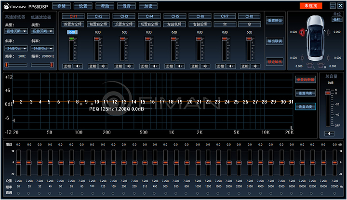The width and height of the screenshot is (347, 200).
Task: Open low-pass filter 斜率 24dB/Oct dropdown
Action: click(x=42, y=48)
